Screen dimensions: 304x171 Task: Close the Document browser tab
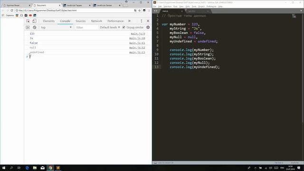[59, 5]
